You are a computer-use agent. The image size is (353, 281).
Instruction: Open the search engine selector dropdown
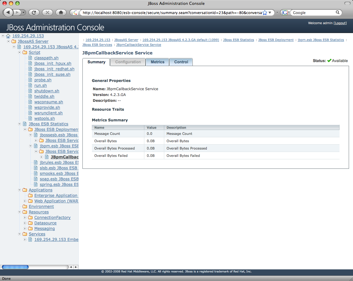coord(286,13)
